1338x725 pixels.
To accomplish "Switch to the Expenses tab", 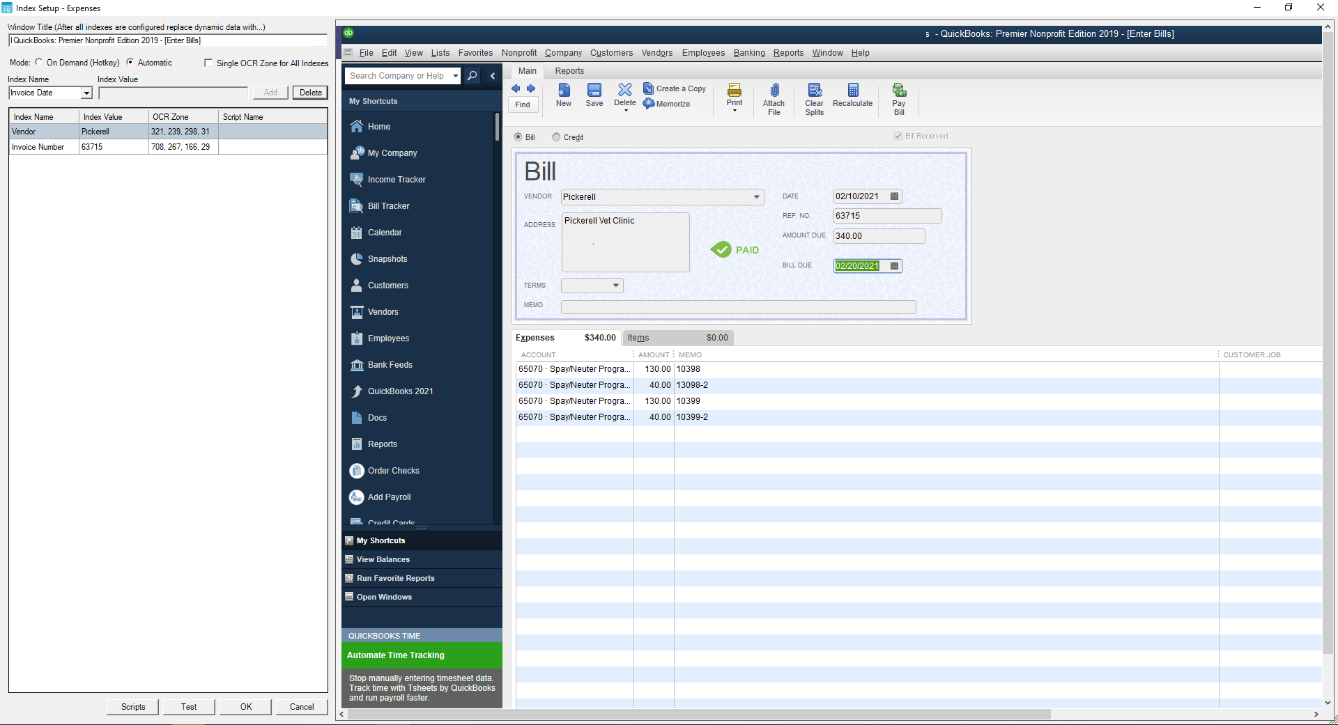I will pyautogui.click(x=566, y=338).
